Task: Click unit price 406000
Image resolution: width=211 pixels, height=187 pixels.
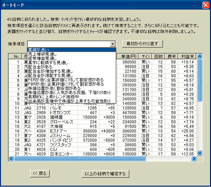Action: click(129, 94)
